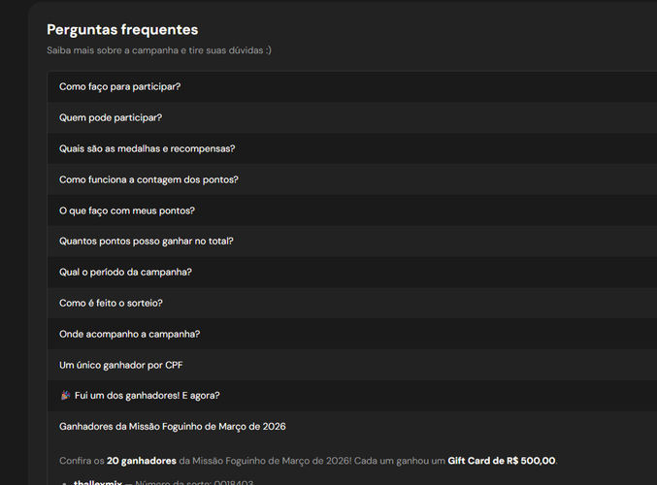Expand 'Como faço para participar?' question

[352, 86]
